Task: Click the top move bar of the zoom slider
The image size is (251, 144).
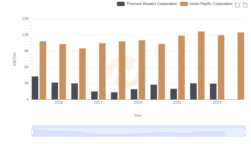Action: (139, 126)
